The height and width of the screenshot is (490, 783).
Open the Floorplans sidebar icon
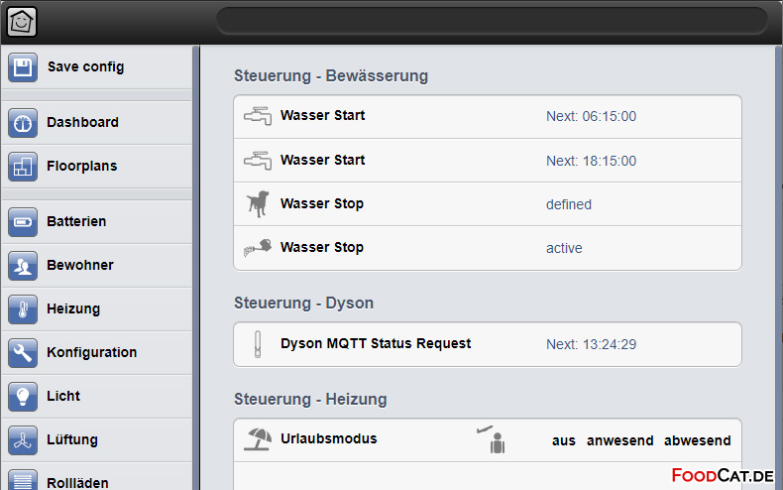click(23, 167)
